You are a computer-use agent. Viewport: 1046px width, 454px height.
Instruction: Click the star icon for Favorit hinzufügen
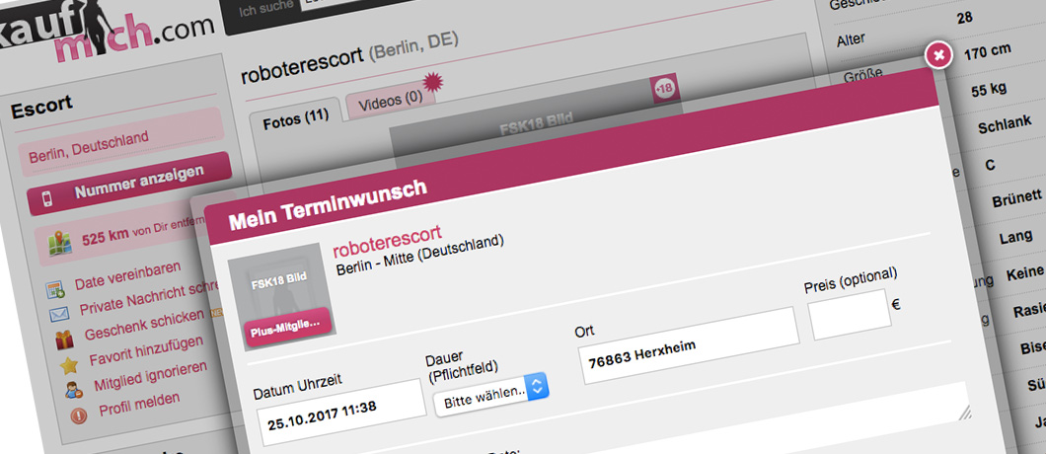69,365
